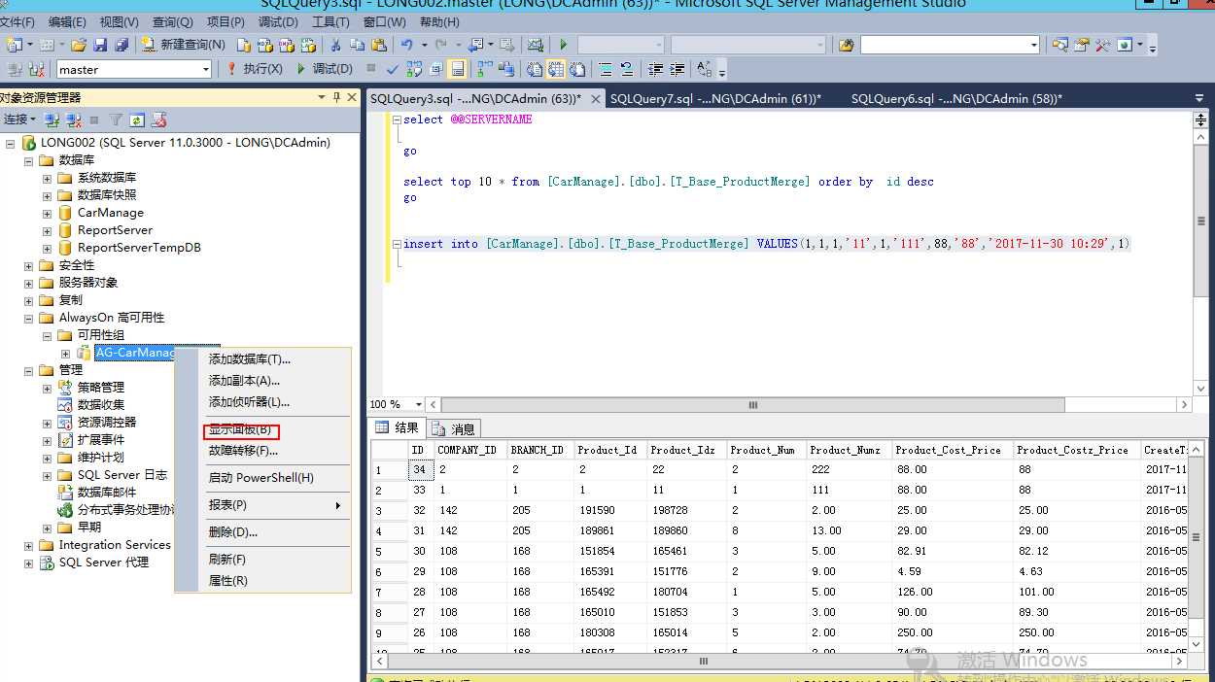Click the 调试(D) debug button
This screenshot has width=1215, height=682.
click(324, 69)
